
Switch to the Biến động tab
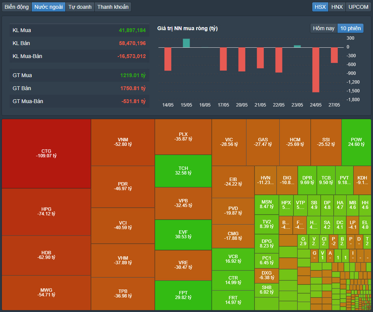[x=17, y=7]
